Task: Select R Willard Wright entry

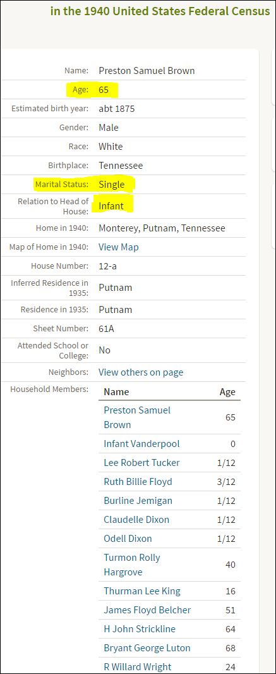Action: pos(137,666)
